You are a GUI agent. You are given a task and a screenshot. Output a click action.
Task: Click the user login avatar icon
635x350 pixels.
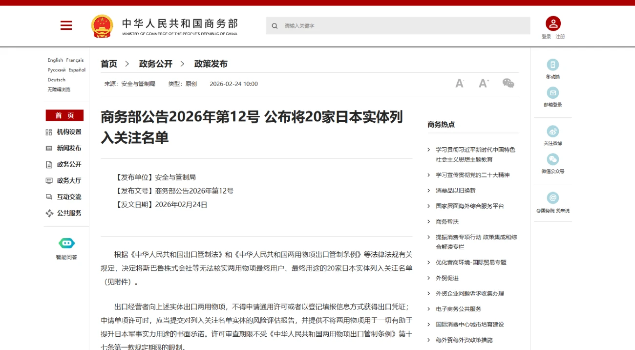pyautogui.click(x=553, y=23)
